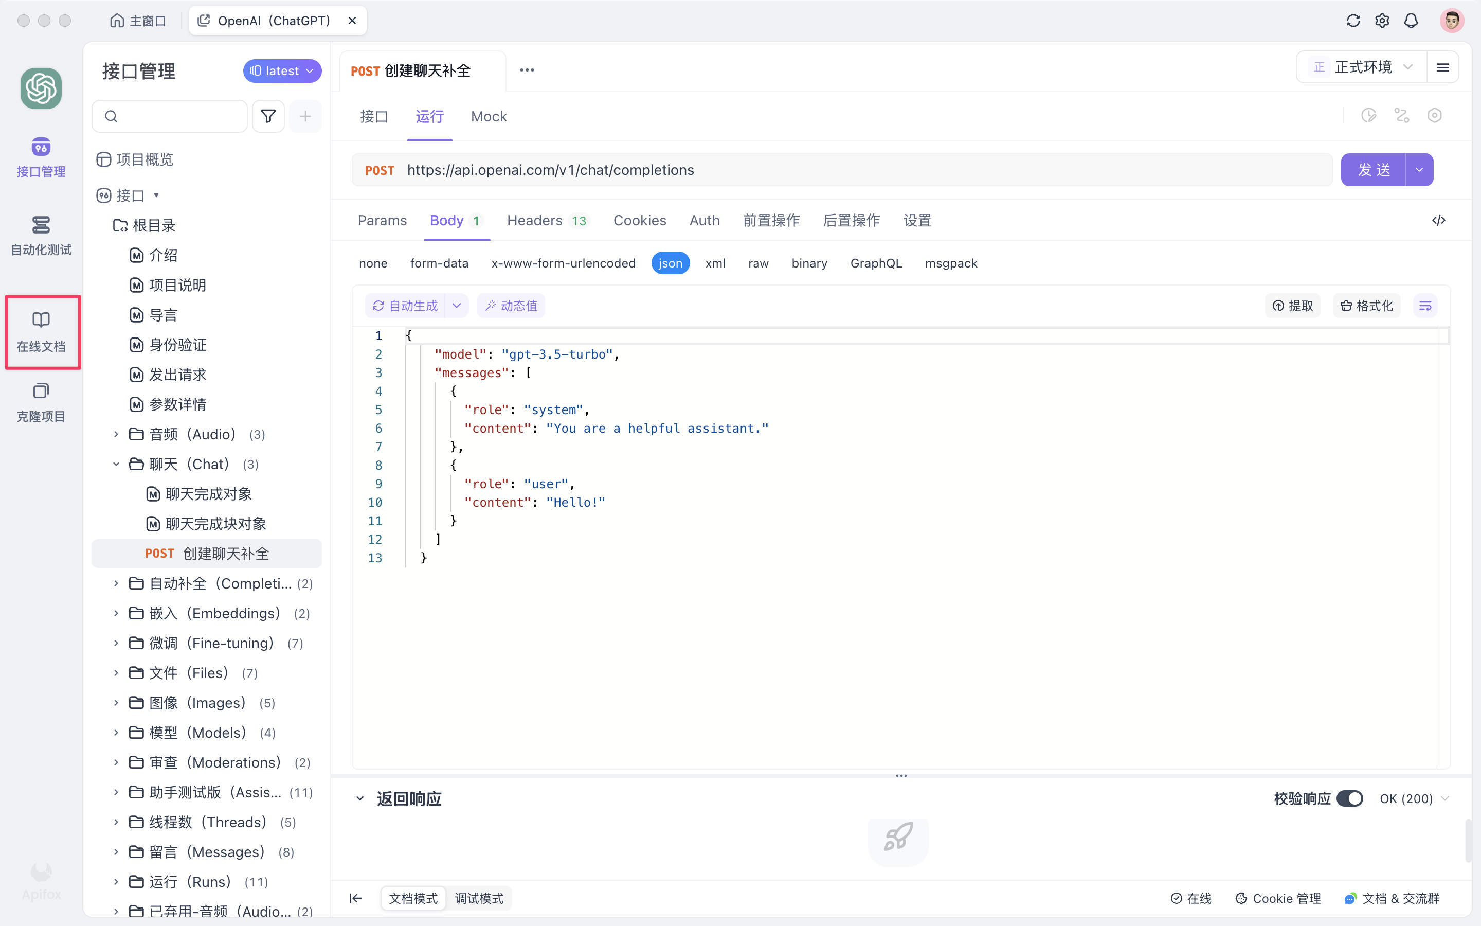
Task: Expand the 音频（Audio）folder
Action: [x=116, y=434]
